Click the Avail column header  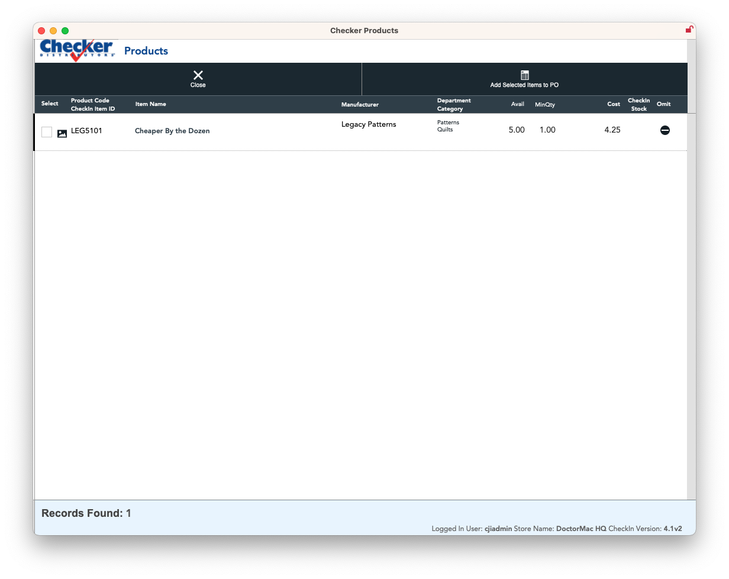point(518,104)
